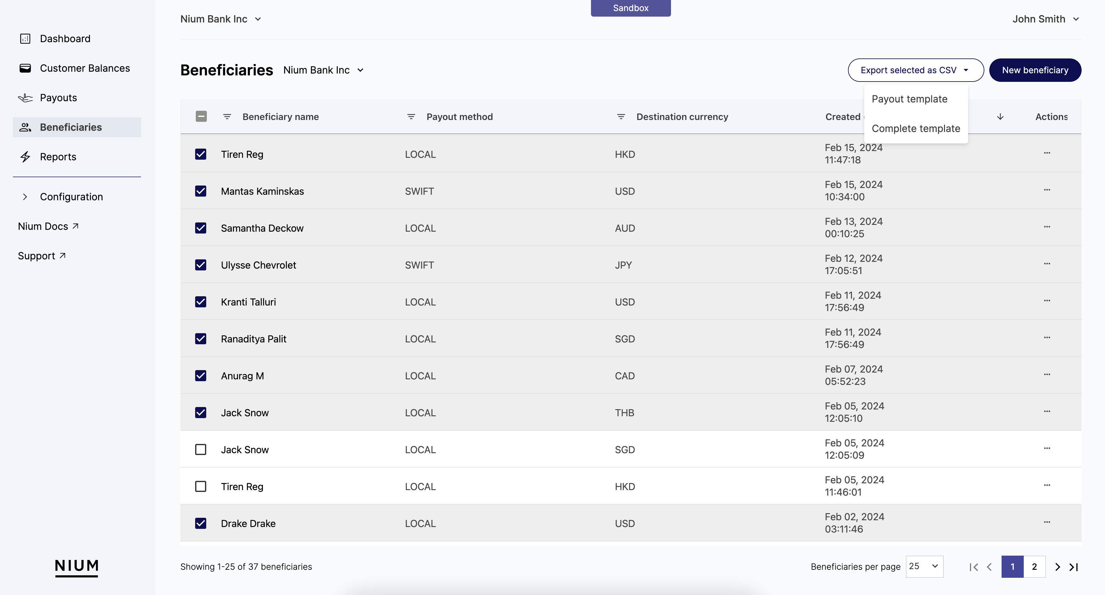Choose Complete template in the export menu

[x=916, y=128]
